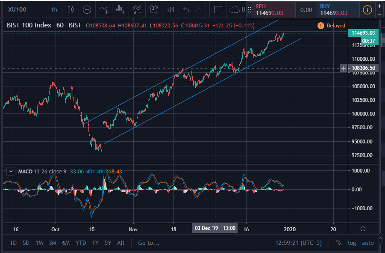Create an alert with the alarm clock icon

[154, 9]
